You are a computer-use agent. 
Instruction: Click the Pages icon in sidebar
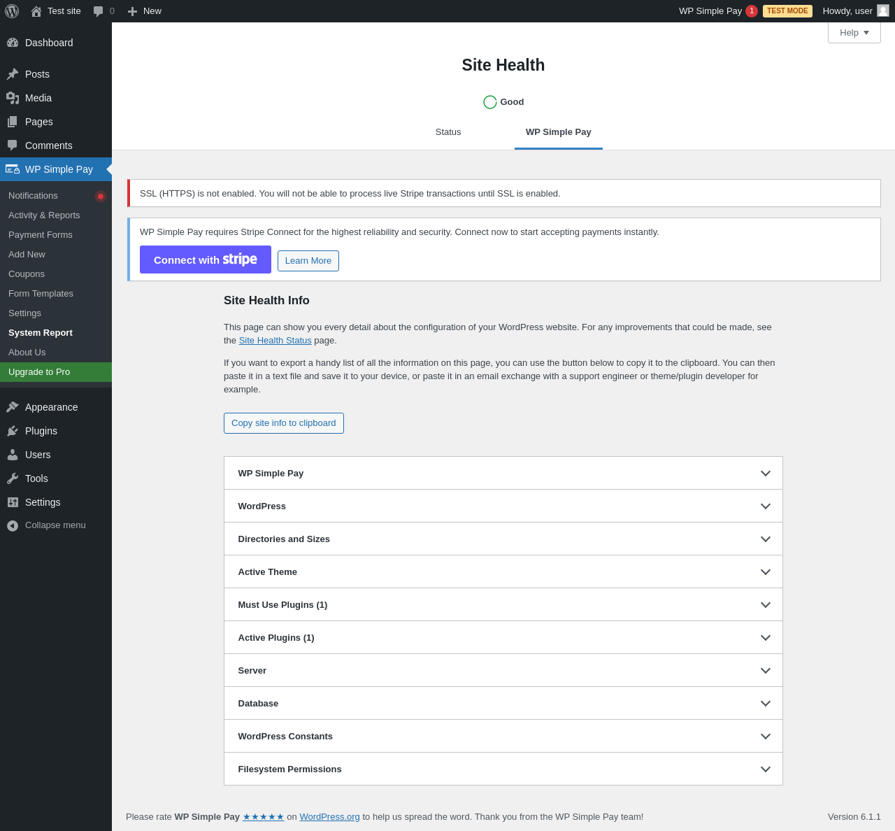click(13, 122)
